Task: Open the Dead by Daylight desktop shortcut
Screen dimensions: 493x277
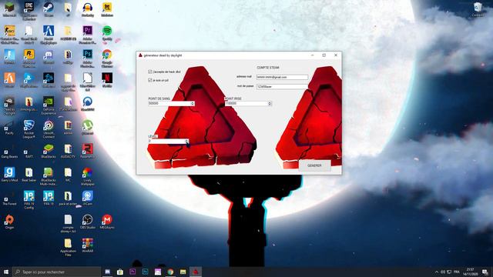Action: point(9,105)
